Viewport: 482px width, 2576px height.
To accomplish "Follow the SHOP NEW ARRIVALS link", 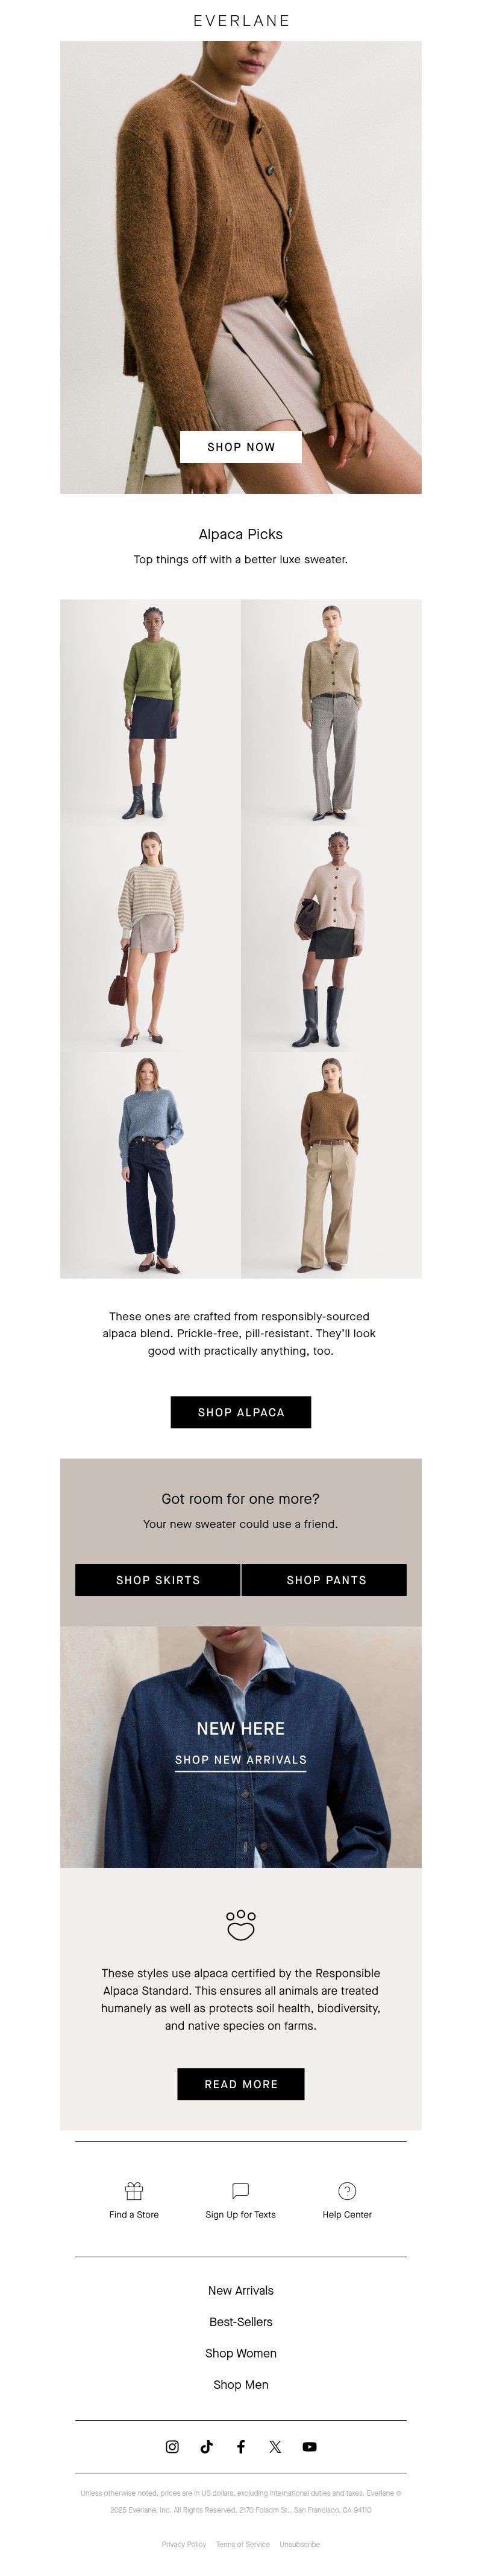I will tap(240, 1760).
